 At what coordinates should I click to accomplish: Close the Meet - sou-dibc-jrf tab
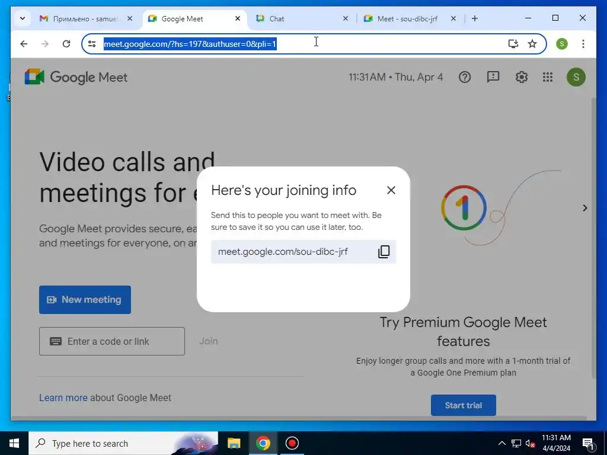pos(453,18)
